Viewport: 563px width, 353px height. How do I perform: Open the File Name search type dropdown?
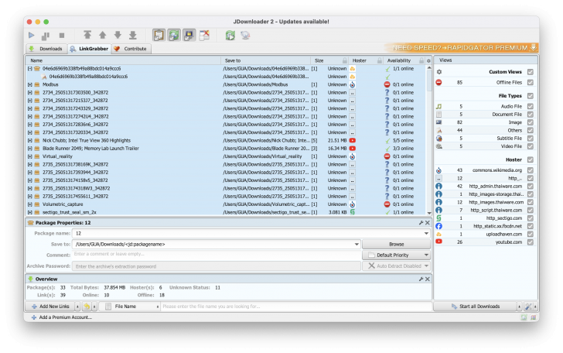click(129, 307)
